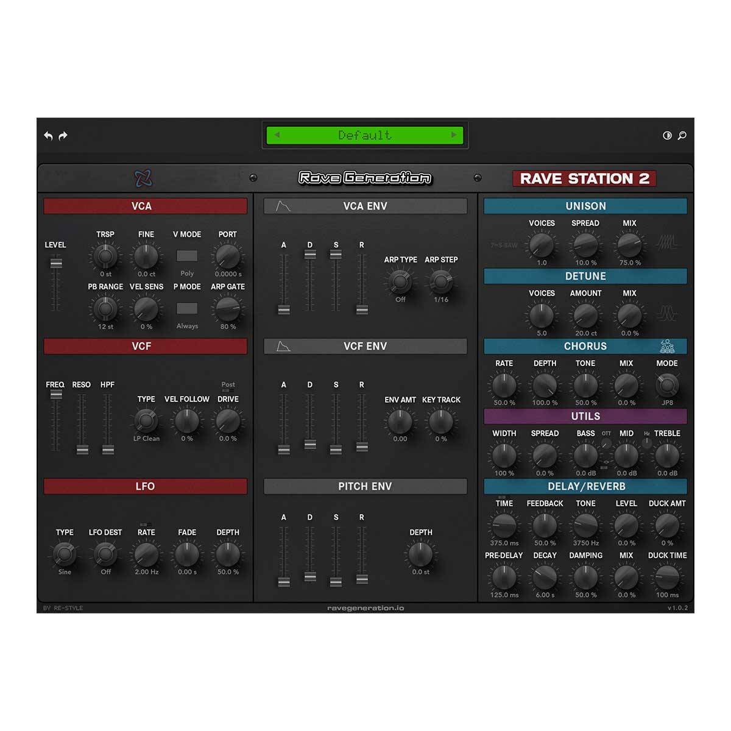Click the Chorus choir people icon

pyautogui.click(x=668, y=346)
